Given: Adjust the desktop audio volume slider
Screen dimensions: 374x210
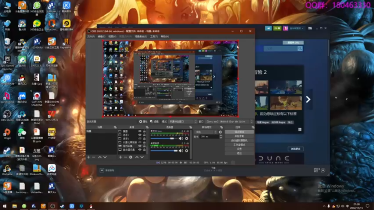Looking at the screenshot, I should point(164,150).
